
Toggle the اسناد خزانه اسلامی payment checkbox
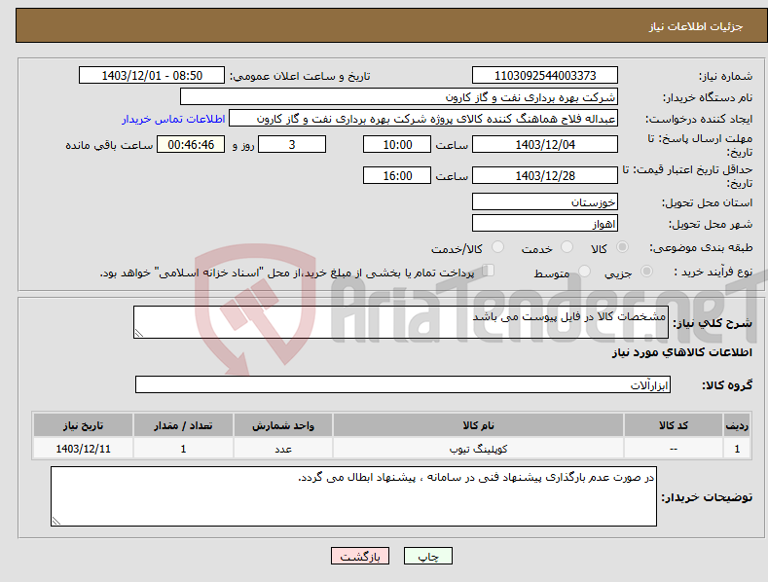[489, 270]
